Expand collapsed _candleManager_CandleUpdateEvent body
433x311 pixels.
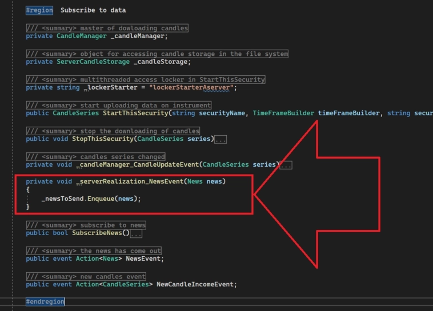click(x=286, y=165)
